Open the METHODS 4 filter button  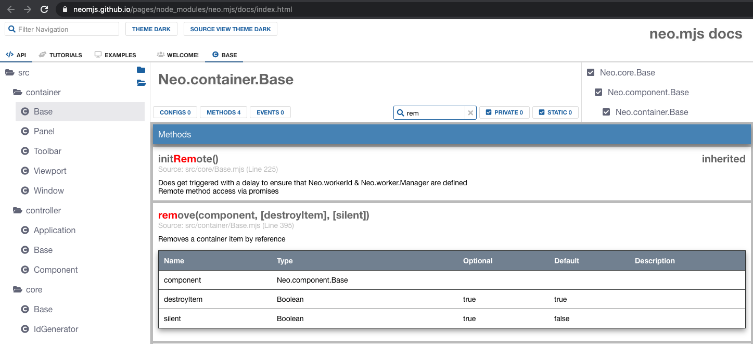[223, 112]
